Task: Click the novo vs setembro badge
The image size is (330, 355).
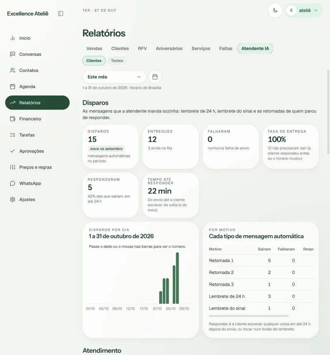Action: pos(106,149)
